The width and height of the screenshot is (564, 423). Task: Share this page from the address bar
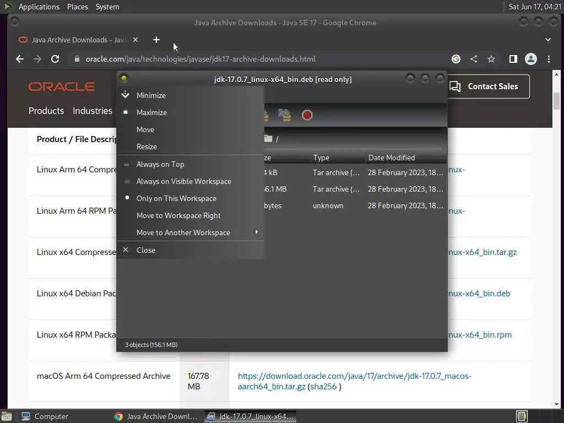click(474, 59)
